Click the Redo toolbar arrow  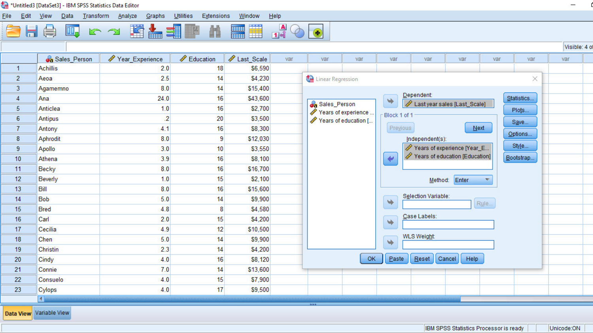click(114, 32)
